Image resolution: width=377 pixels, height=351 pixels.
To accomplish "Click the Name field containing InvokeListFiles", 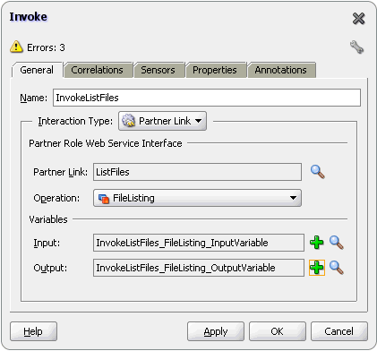I will point(207,98).
